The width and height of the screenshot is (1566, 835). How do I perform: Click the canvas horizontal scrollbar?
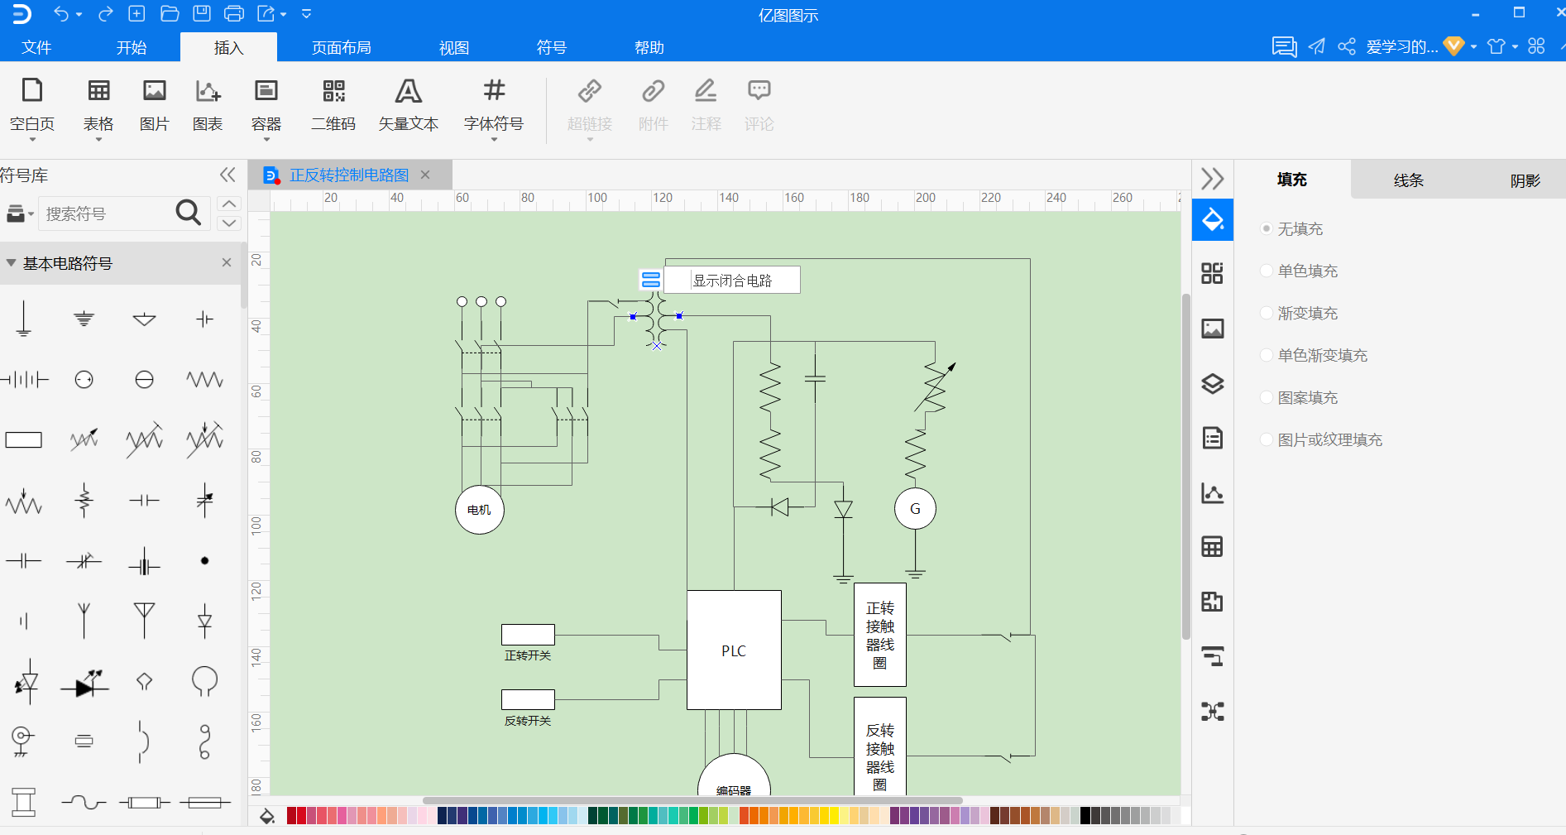pyautogui.click(x=692, y=800)
